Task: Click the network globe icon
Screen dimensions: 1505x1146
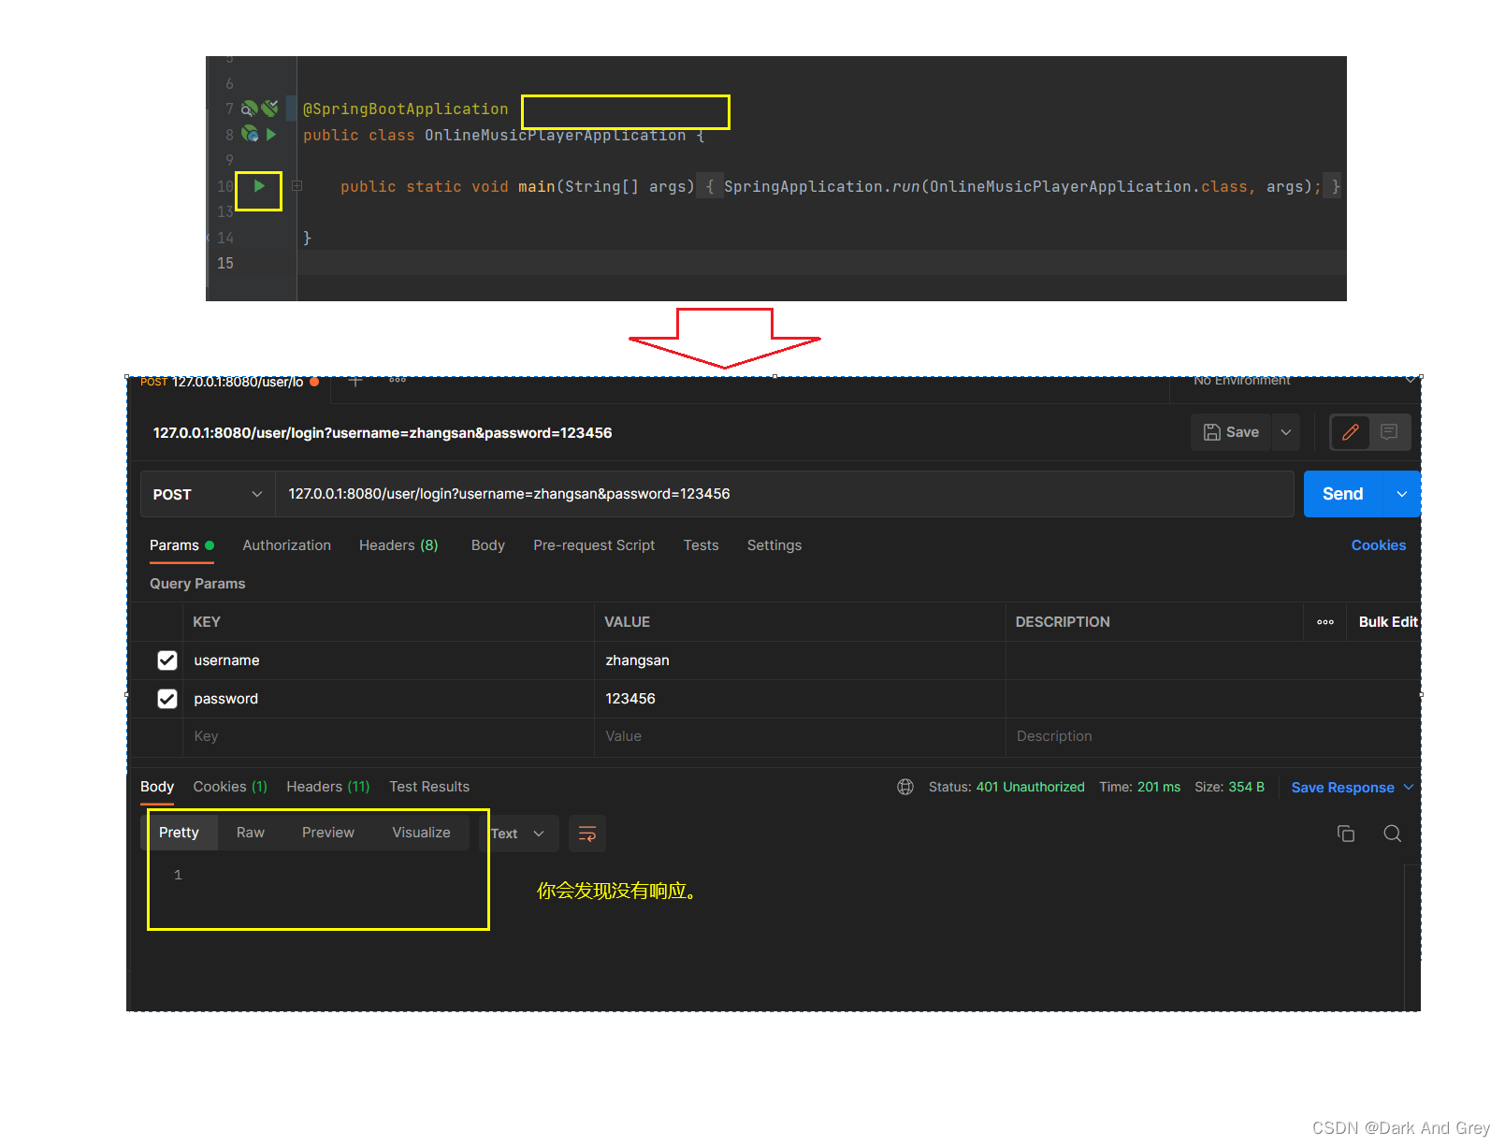Action: coord(905,787)
